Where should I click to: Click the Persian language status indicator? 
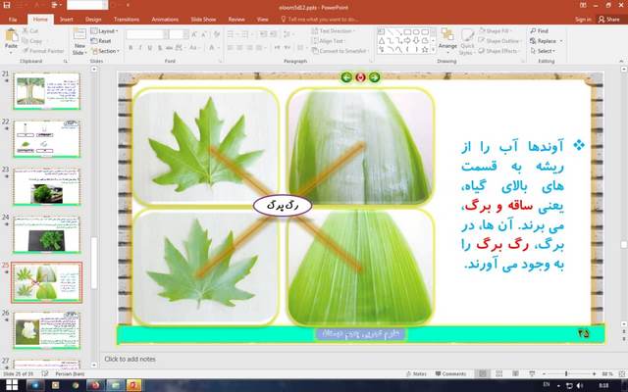coord(70,373)
